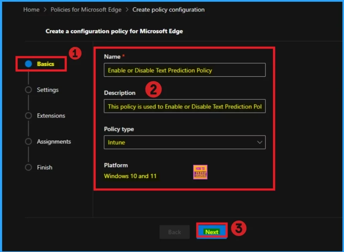344x252 pixels.
Task: Click the Extensions step indicator circle
Action: coord(28,116)
